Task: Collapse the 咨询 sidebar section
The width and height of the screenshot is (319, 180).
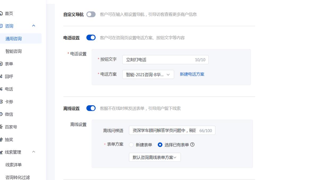Action: coord(33,26)
